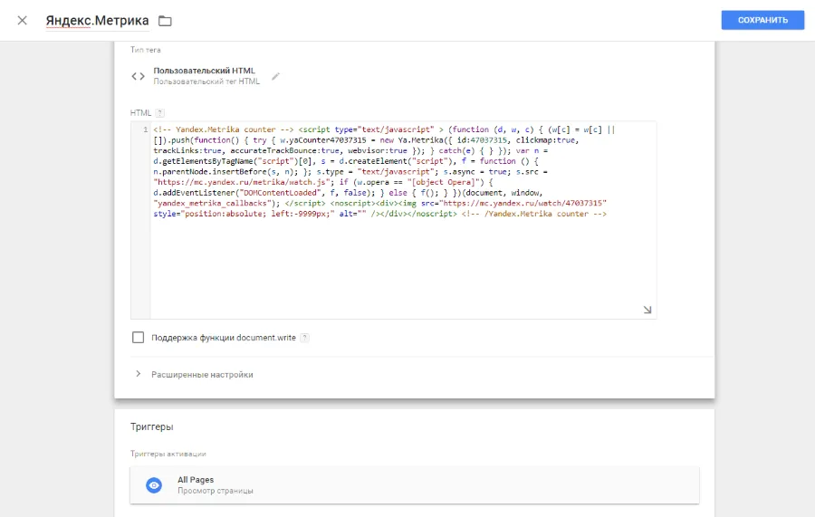Click the Просмотр страницы trigger subtitle
815x517 pixels.
tap(216, 491)
